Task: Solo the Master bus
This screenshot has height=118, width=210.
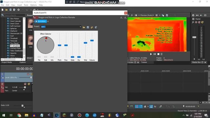Action: [x=202, y=22]
